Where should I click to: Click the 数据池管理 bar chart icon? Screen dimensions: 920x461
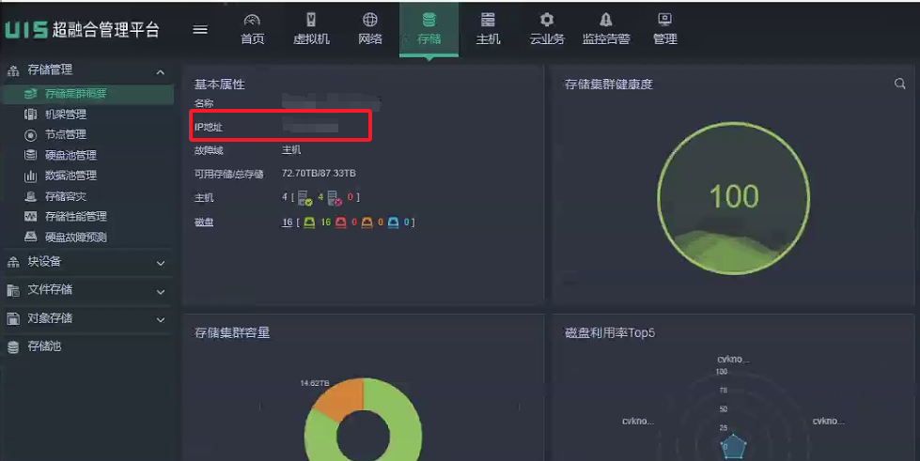click(x=30, y=176)
